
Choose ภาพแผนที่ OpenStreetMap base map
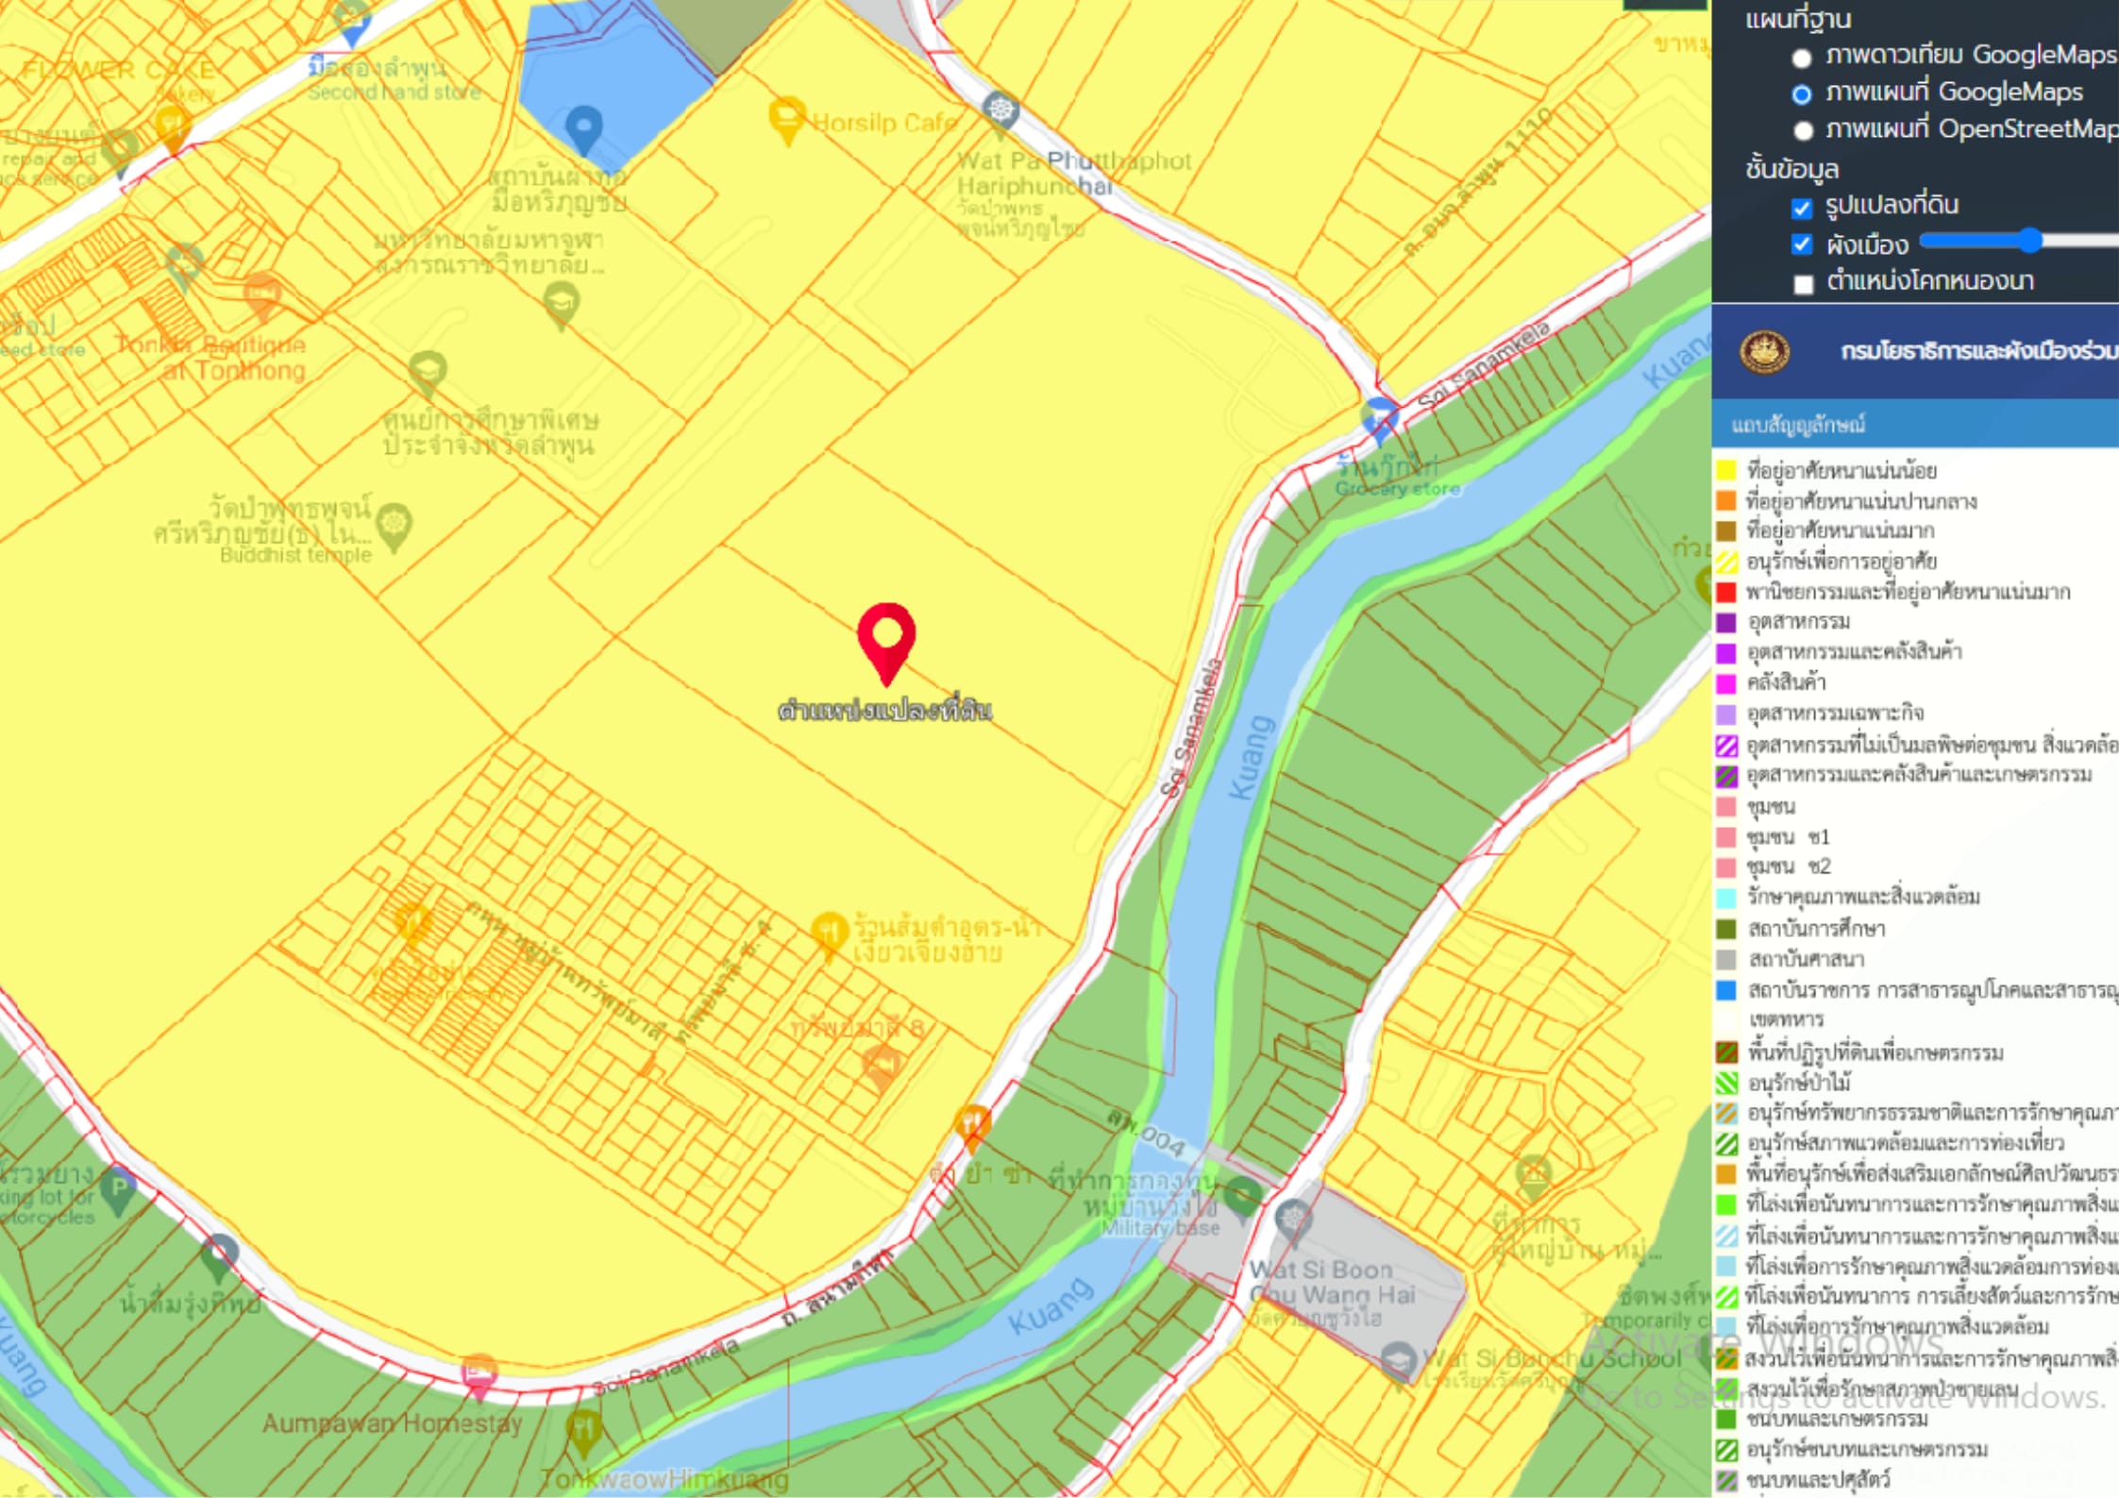(1803, 130)
